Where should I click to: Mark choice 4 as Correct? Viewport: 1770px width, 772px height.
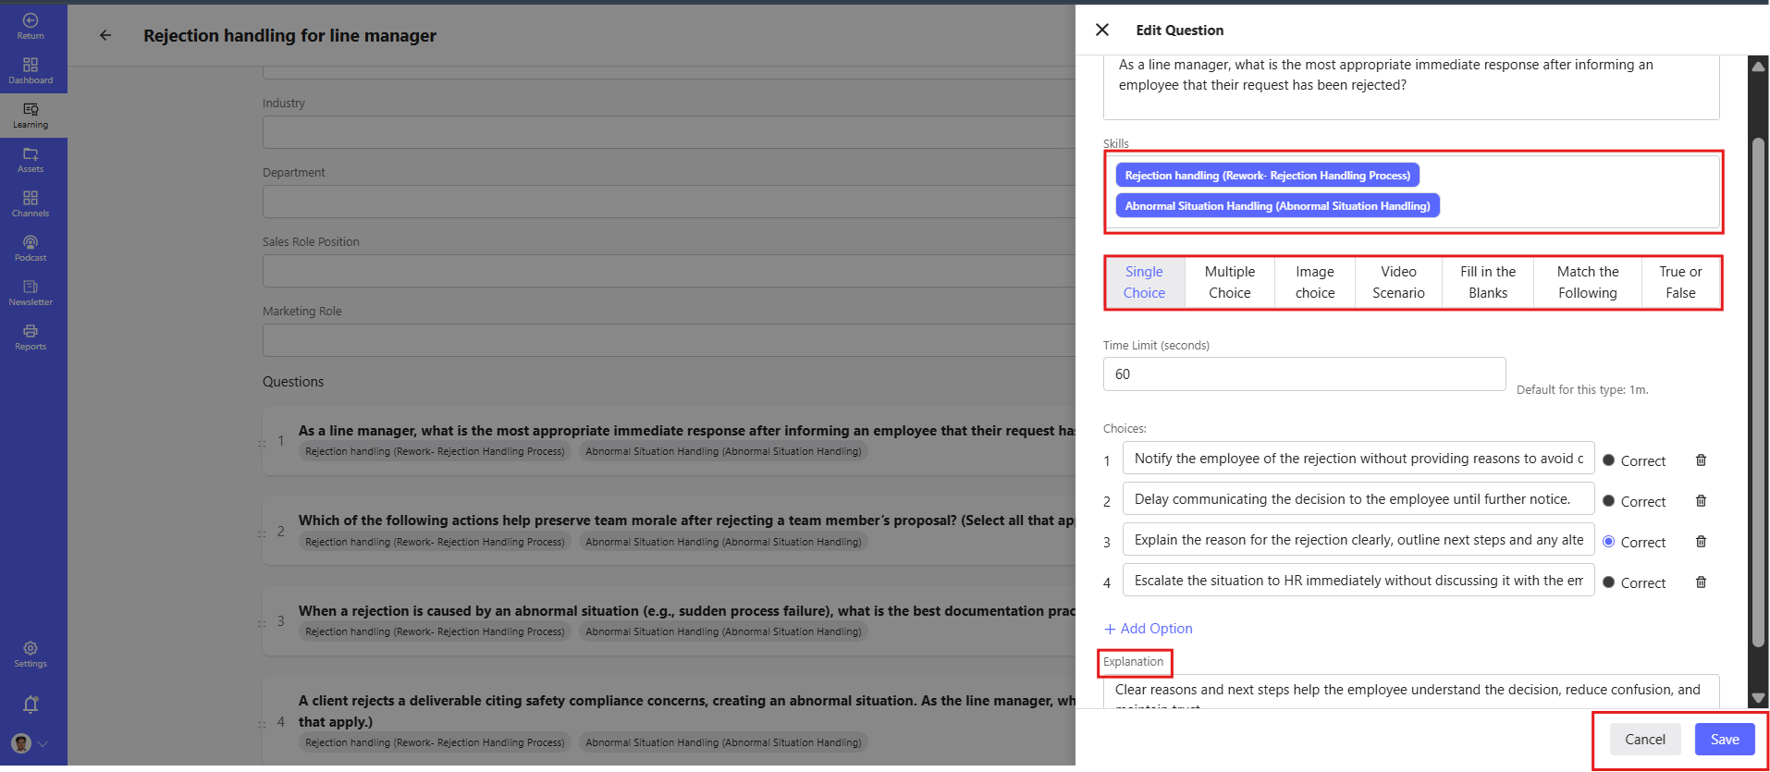1609,582
